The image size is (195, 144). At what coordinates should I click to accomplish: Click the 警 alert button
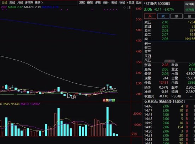click(189, 16)
